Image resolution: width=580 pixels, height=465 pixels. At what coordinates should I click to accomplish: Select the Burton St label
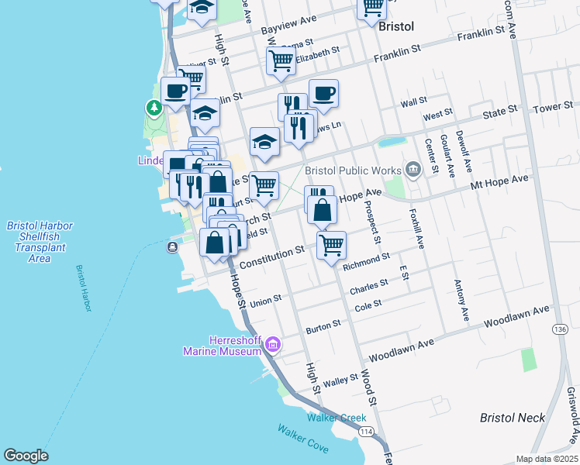[323, 327]
